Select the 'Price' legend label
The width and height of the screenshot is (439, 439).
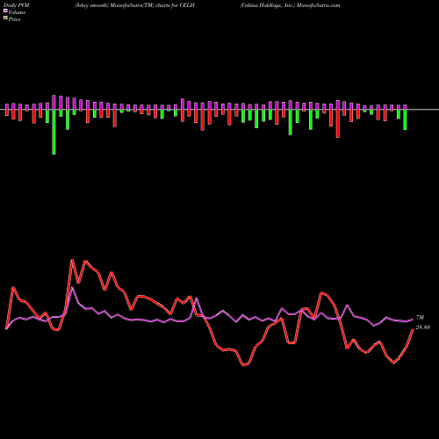tap(14, 19)
